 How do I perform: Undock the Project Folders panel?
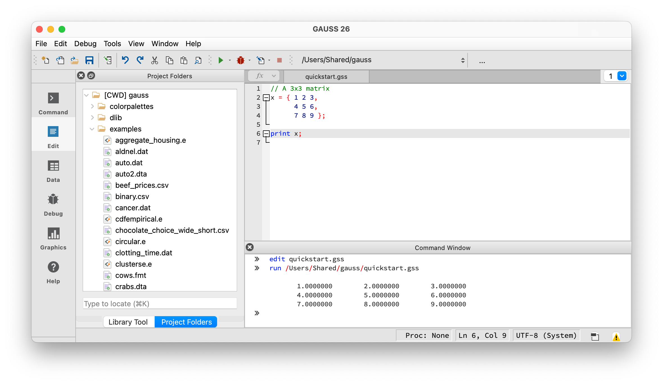pos(91,76)
